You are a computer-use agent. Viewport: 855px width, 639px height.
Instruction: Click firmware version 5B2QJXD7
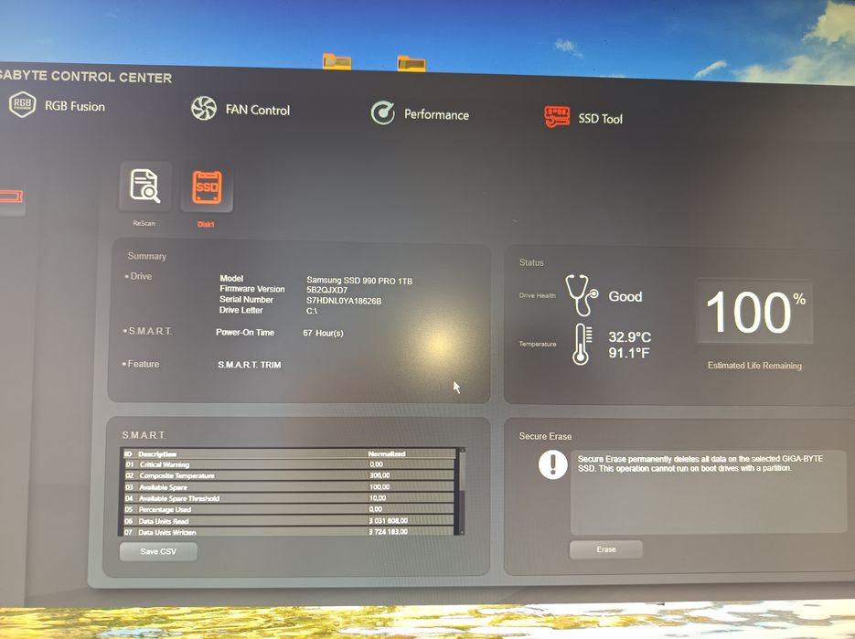(x=326, y=290)
